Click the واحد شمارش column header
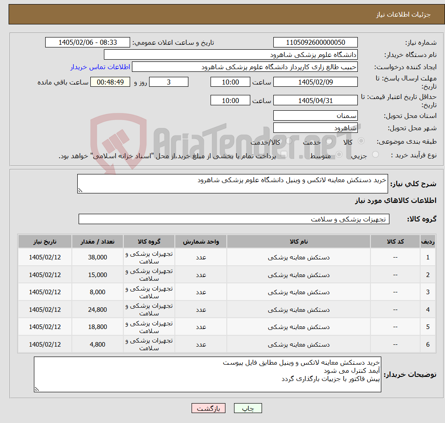This screenshot has height=423, width=445. 201,242
